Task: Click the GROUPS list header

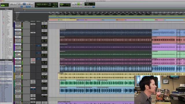Action: click(7, 60)
